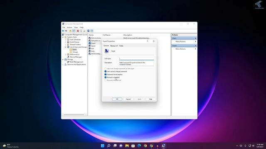The width and height of the screenshot is (266, 149).
Task: Open the View menu
Action: 76,27
